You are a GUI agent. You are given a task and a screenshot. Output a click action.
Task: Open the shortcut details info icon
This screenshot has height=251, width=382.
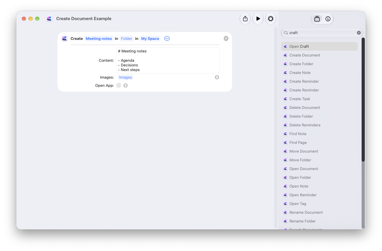tap(328, 19)
